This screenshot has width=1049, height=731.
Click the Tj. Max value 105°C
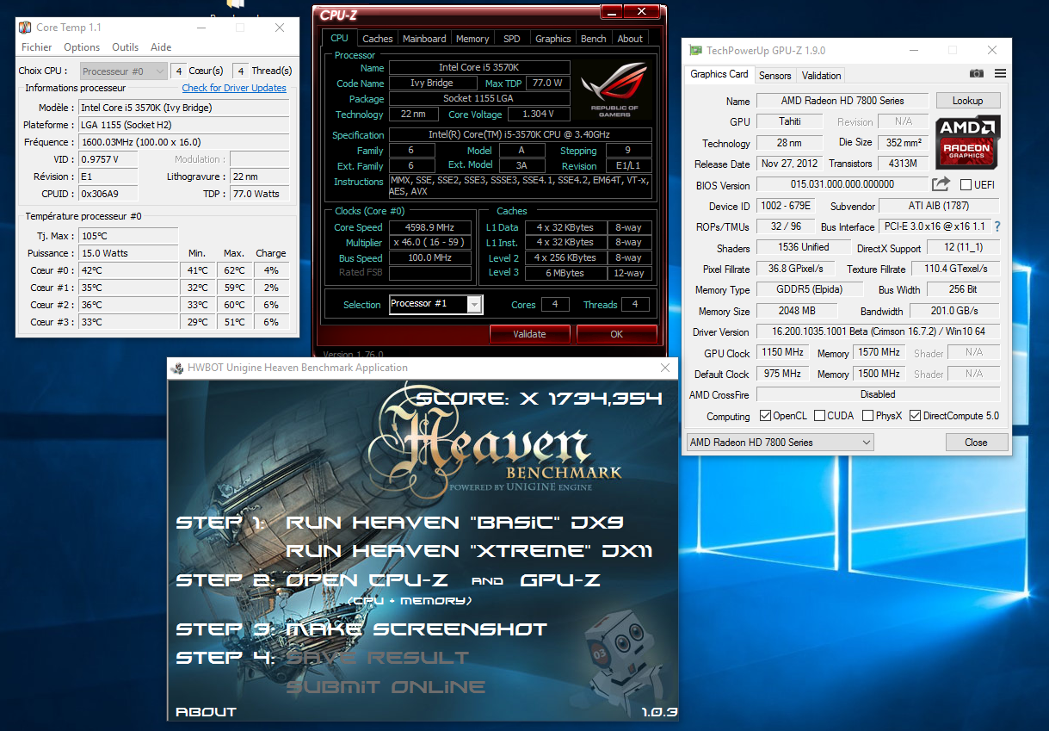click(127, 236)
